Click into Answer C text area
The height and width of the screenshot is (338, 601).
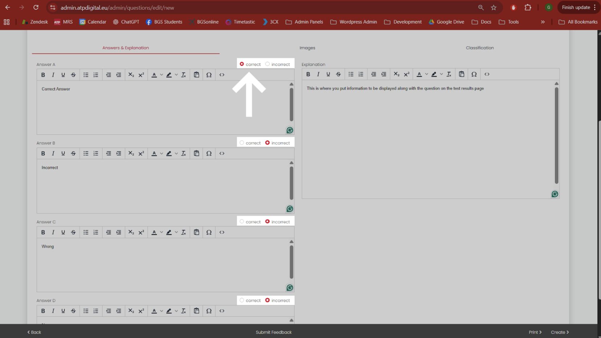coord(162,265)
